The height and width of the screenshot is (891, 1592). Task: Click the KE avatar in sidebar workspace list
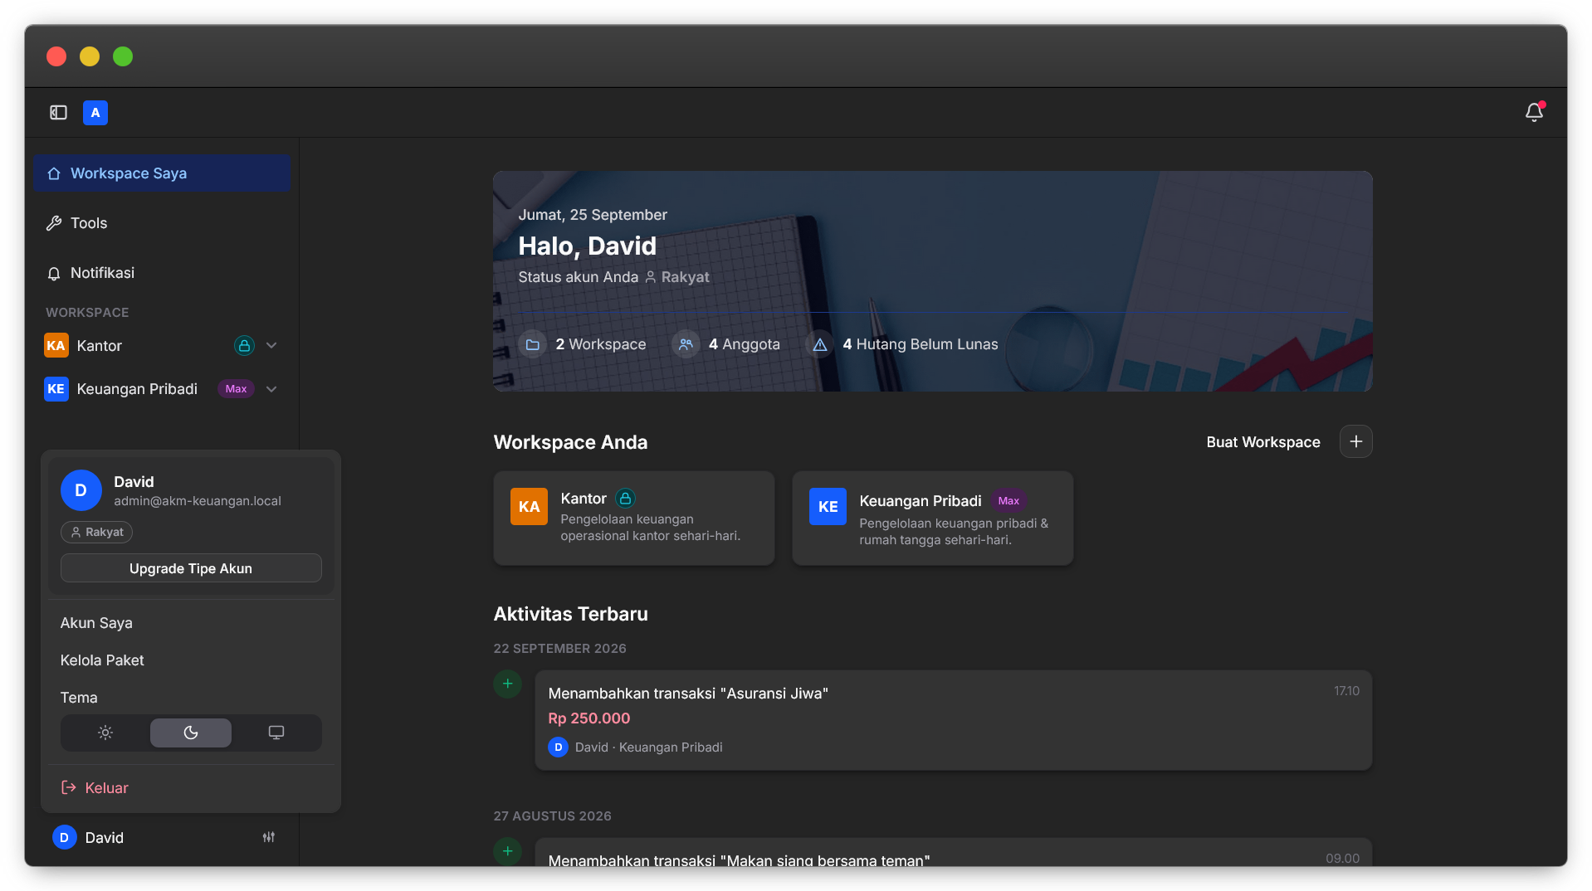[56, 388]
